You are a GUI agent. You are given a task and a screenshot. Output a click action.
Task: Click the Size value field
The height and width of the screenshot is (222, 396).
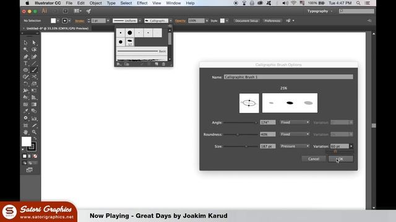[x=268, y=146]
